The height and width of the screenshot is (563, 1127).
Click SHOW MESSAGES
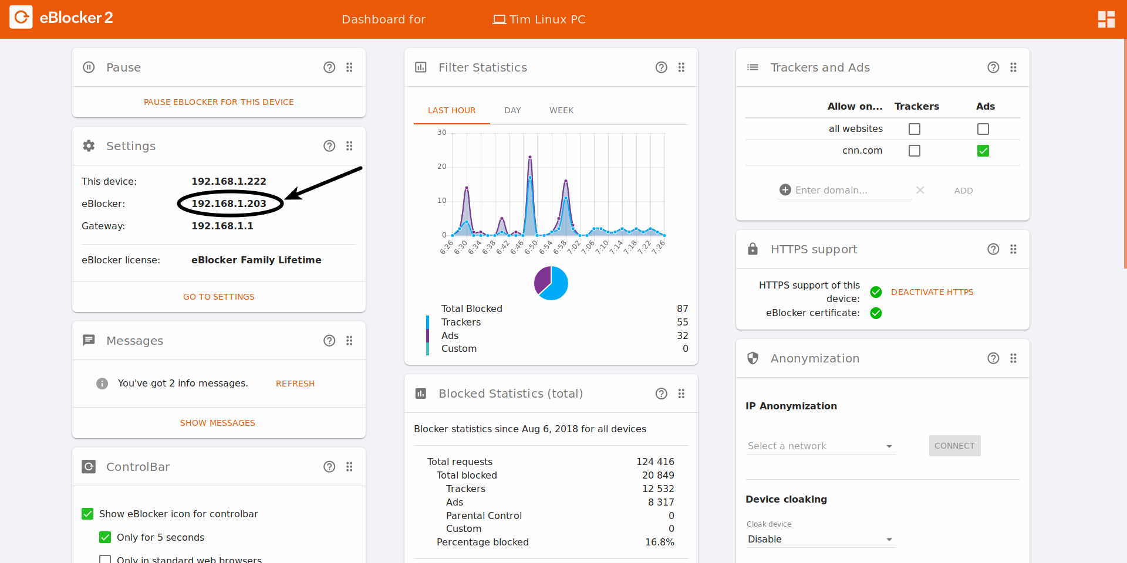point(218,423)
